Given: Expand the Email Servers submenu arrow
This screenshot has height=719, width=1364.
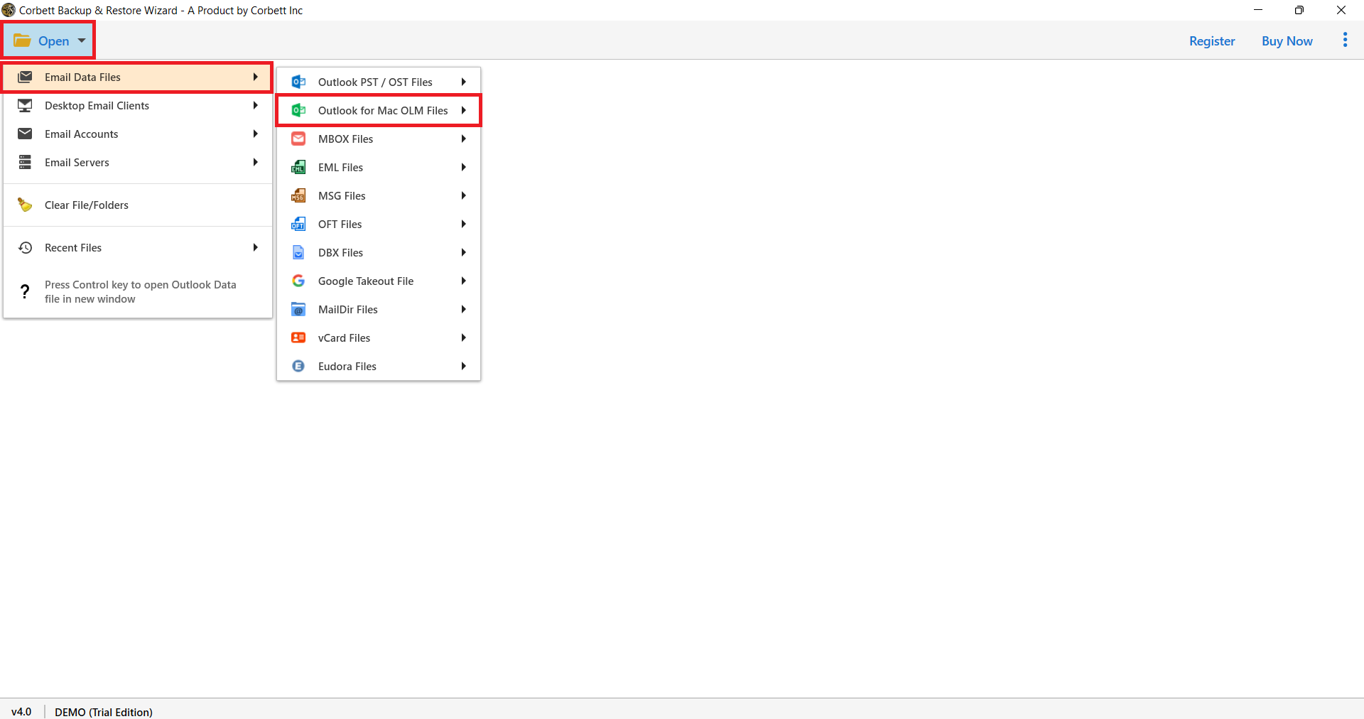Looking at the screenshot, I should click(255, 162).
